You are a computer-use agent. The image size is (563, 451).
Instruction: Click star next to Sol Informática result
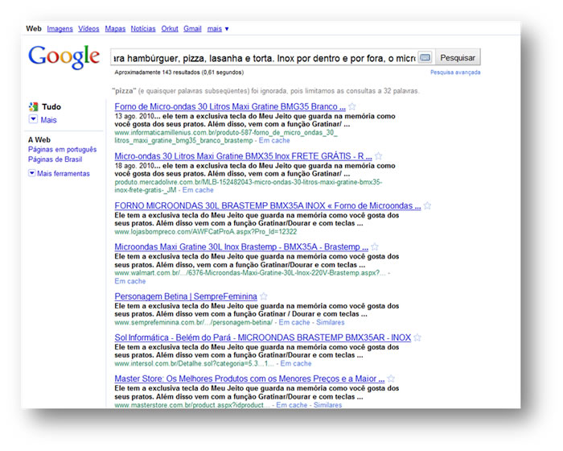tap(417, 337)
